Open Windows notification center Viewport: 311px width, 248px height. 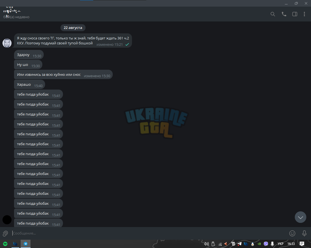(x=302, y=244)
